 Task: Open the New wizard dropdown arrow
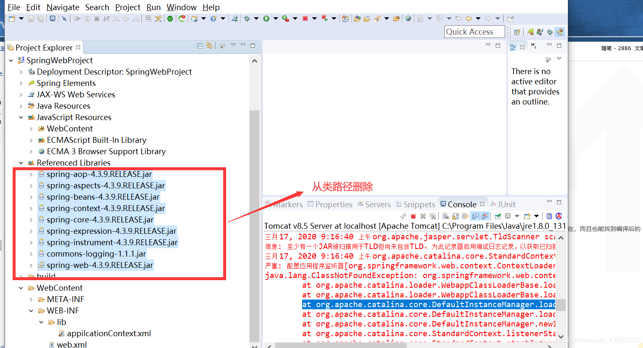click(x=21, y=19)
